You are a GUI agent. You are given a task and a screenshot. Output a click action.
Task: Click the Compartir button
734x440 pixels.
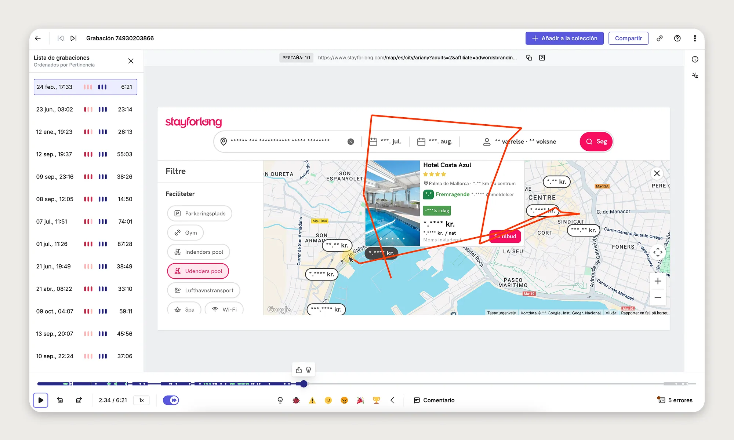tap(628, 38)
